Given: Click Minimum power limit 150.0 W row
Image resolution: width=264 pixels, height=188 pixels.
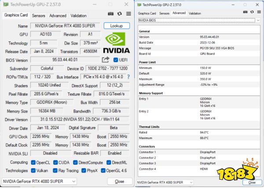Looking at the screenshot, I should coord(199,68).
